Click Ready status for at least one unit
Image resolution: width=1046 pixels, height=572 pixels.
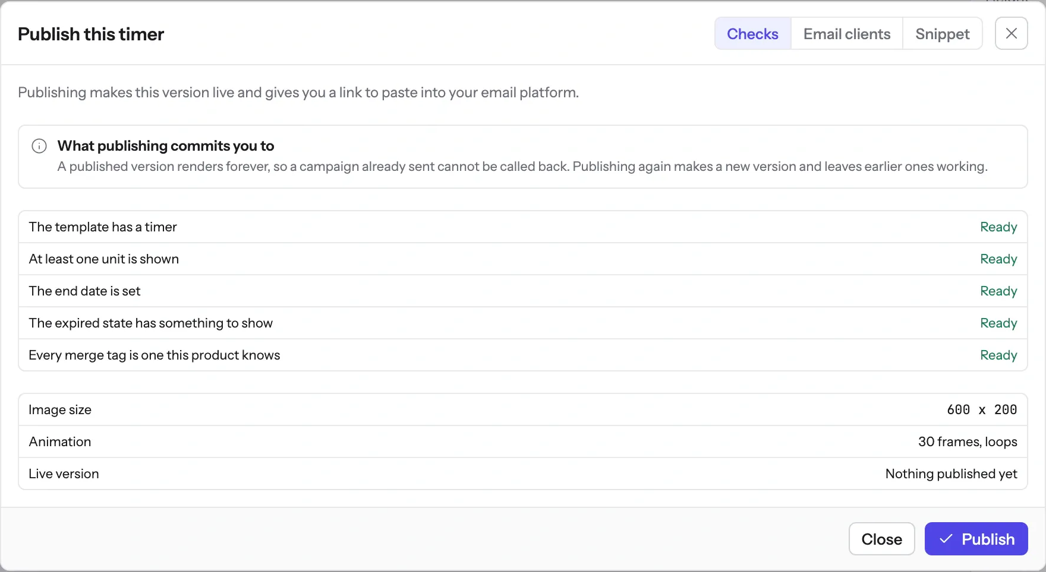[998, 259]
